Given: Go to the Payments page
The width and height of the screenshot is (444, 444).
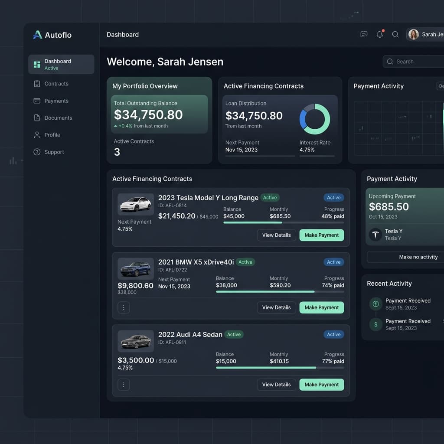Looking at the screenshot, I should pyautogui.click(x=61, y=101).
